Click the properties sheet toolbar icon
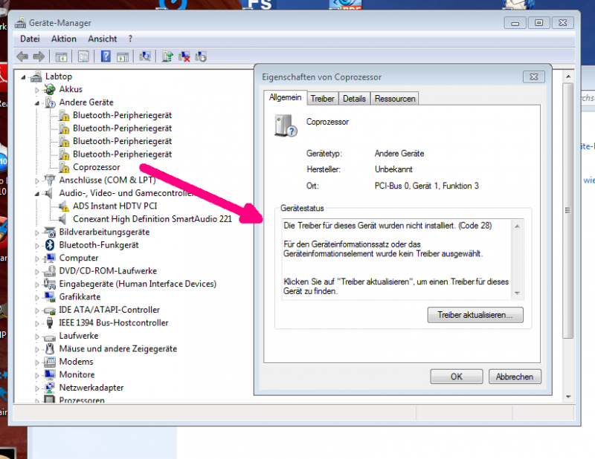The image size is (595, 459). (83, 56)
